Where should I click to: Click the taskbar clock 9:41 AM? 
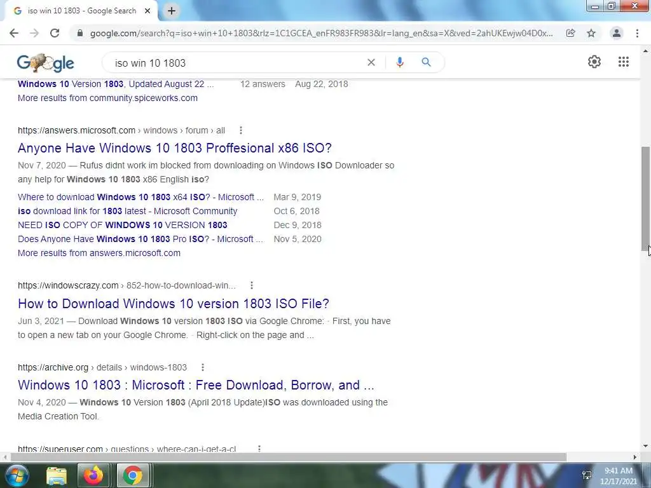pos(618,471)
